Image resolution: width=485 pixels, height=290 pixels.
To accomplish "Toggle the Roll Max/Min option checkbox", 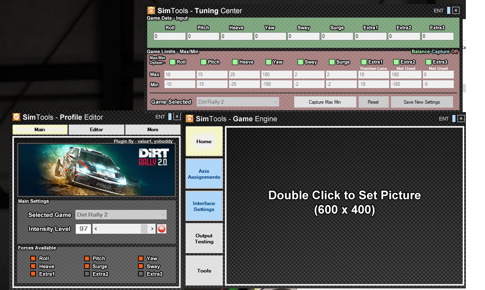I will pyautogui.click(x=173, y=62).
